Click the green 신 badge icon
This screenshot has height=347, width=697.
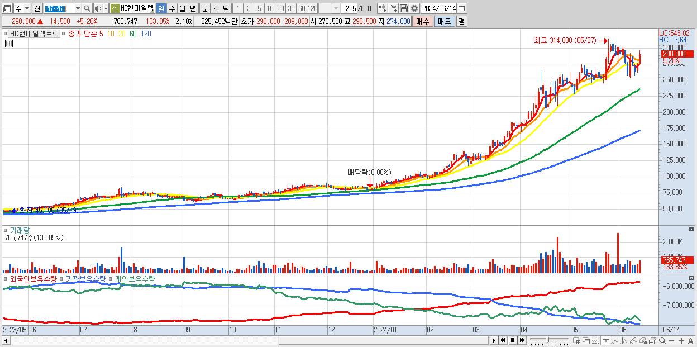click(x=114, y=8)
